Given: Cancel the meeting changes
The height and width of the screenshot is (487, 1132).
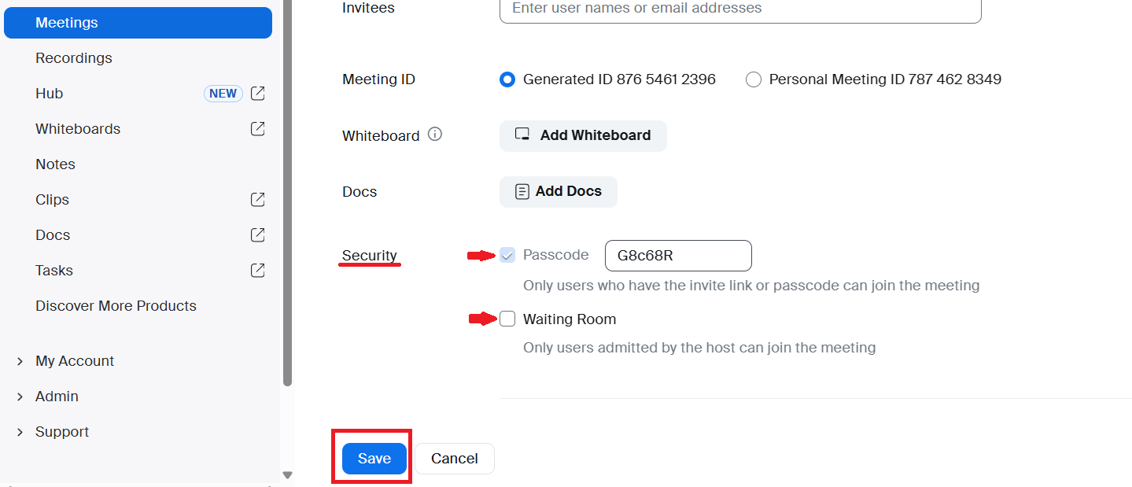Looking at the screenshot, I should point(454,459).
